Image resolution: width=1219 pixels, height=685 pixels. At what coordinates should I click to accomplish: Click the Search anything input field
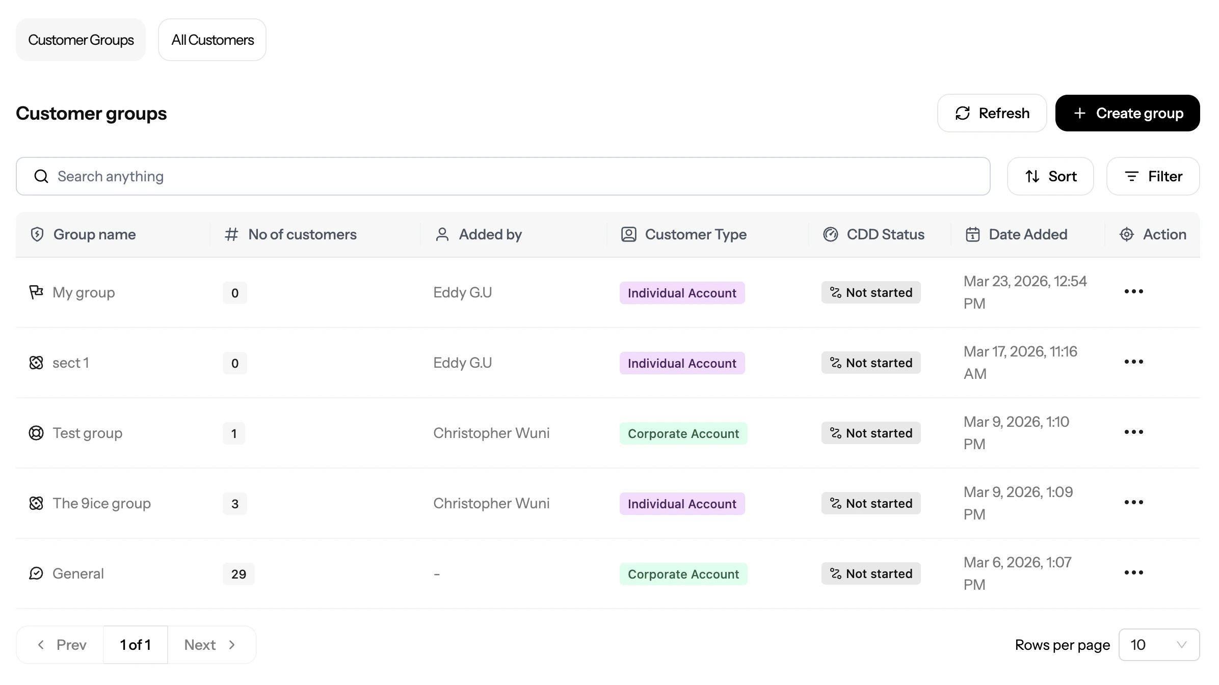[x=510, y=176]
